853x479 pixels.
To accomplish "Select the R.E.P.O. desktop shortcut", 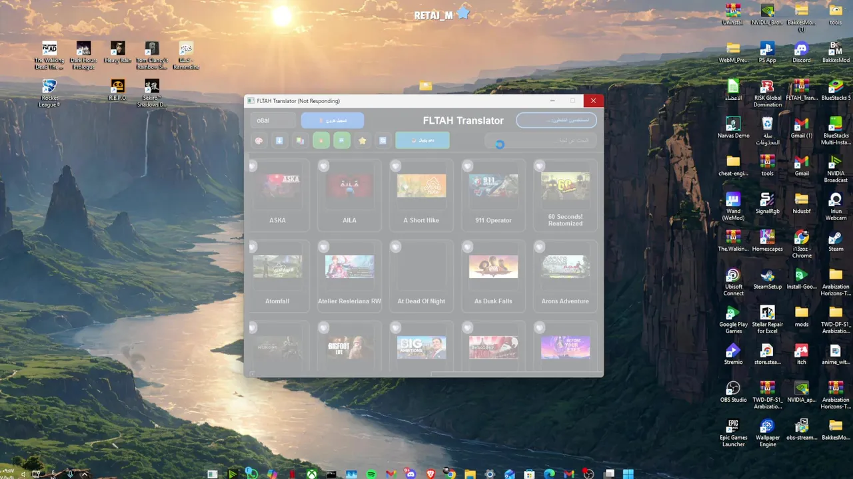I will tap(117, 90).
